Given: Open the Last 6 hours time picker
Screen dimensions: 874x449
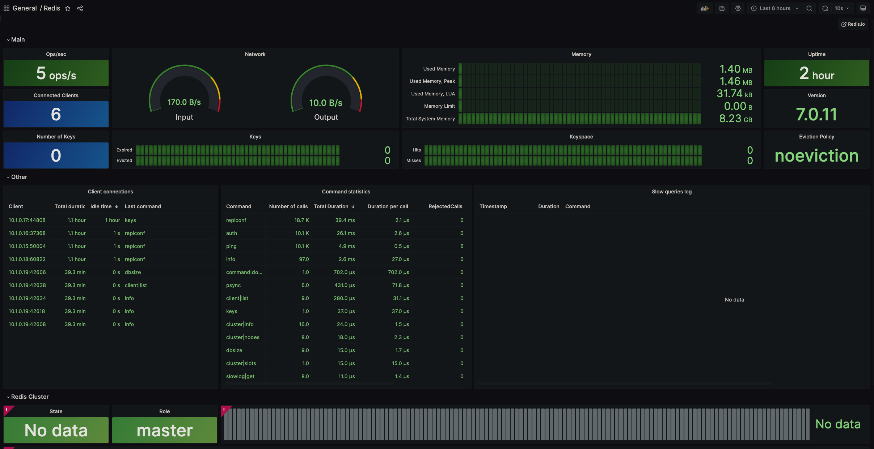Looking at the screenshot, I should click(x=775, y=8).
